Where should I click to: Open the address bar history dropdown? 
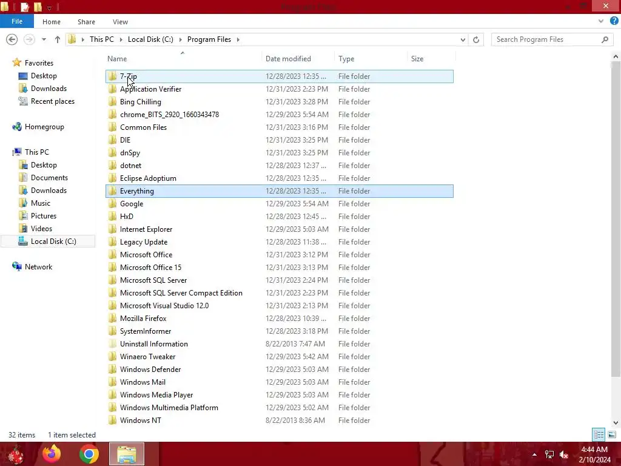click(463, 39)
